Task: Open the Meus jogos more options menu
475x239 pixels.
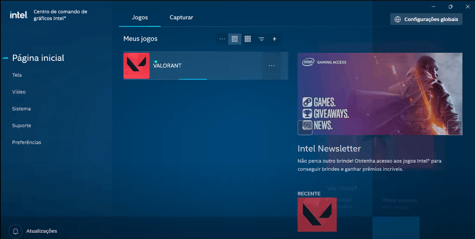Action: pyautogui.click(x=222, y=39)
